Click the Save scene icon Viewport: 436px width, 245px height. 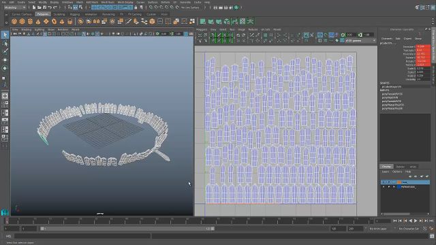[44, 7]
